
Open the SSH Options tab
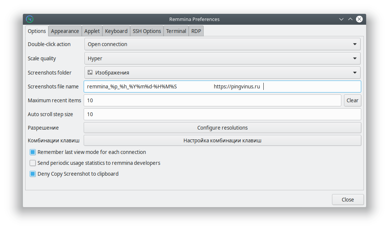pos(147,31)
